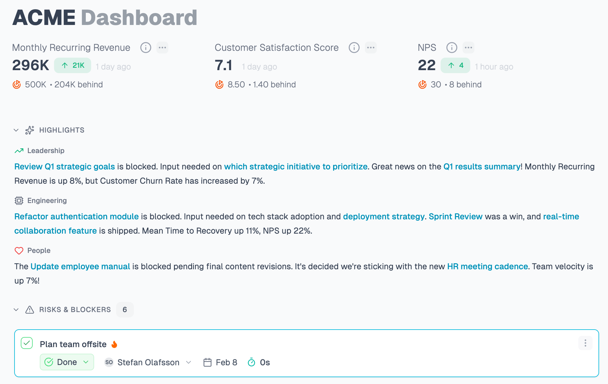The width and height of the screenshot is (608, 384).
Task: Open the NPS more options menu
Action: point(468,48)
